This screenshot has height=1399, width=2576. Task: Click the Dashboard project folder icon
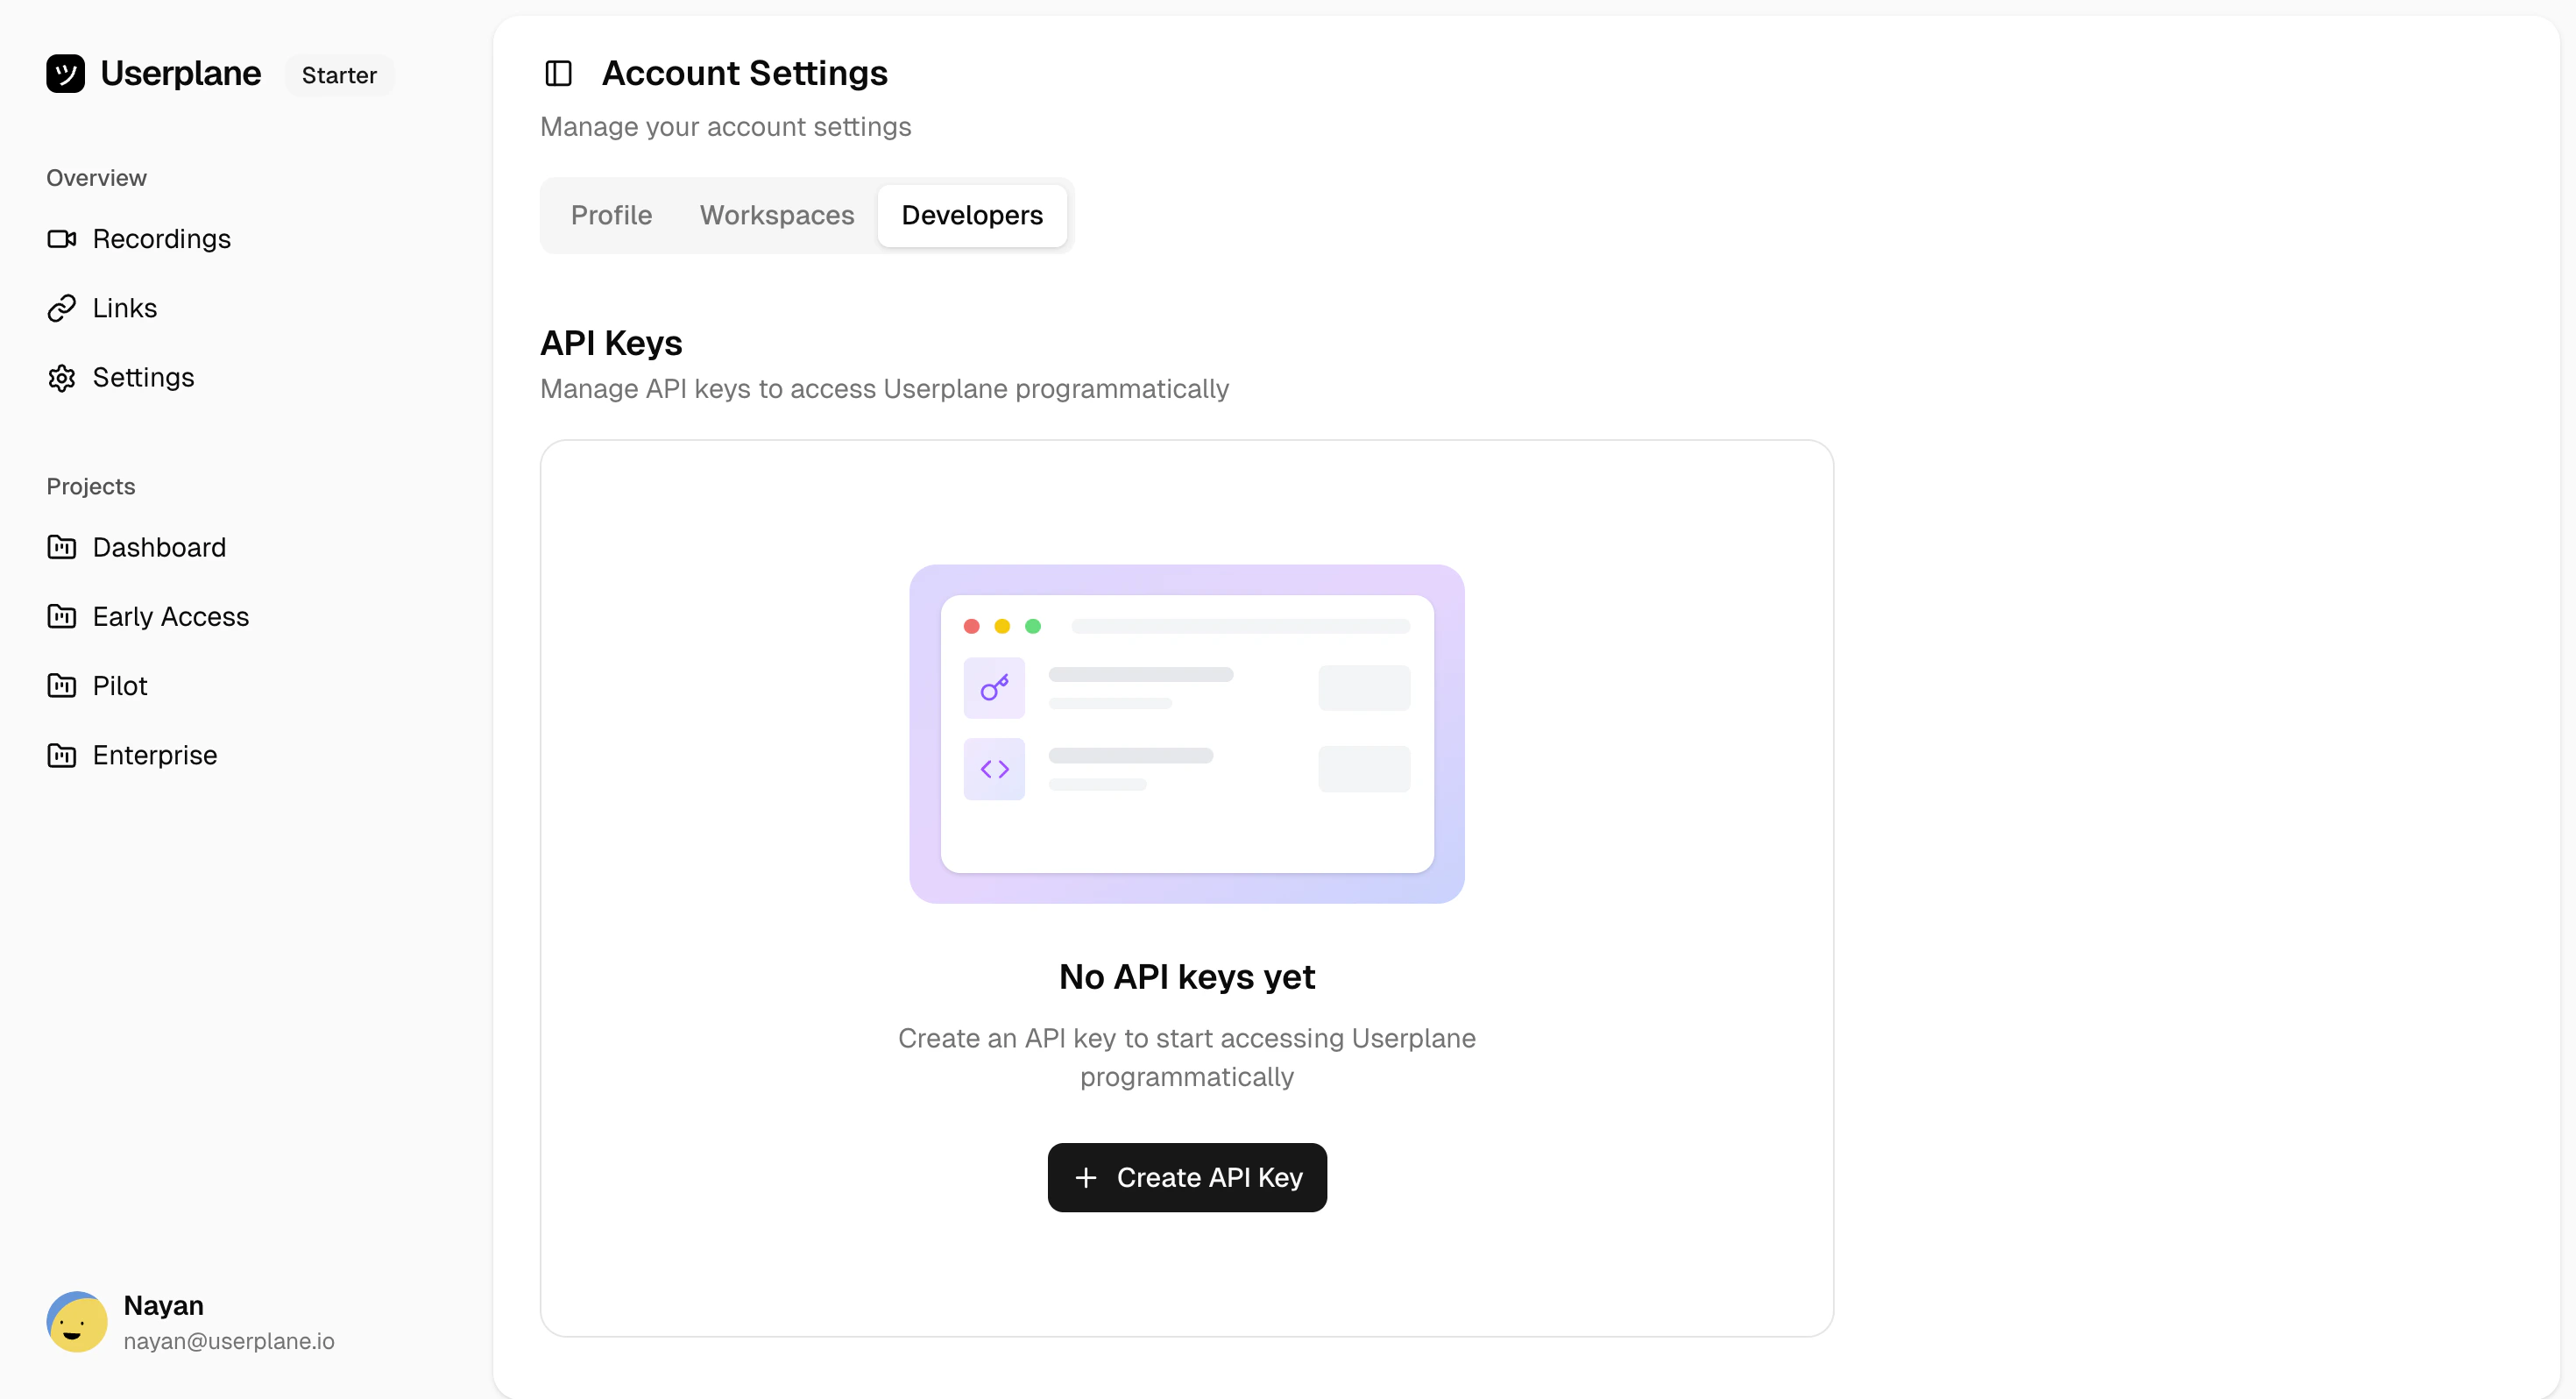click(63, 547)
